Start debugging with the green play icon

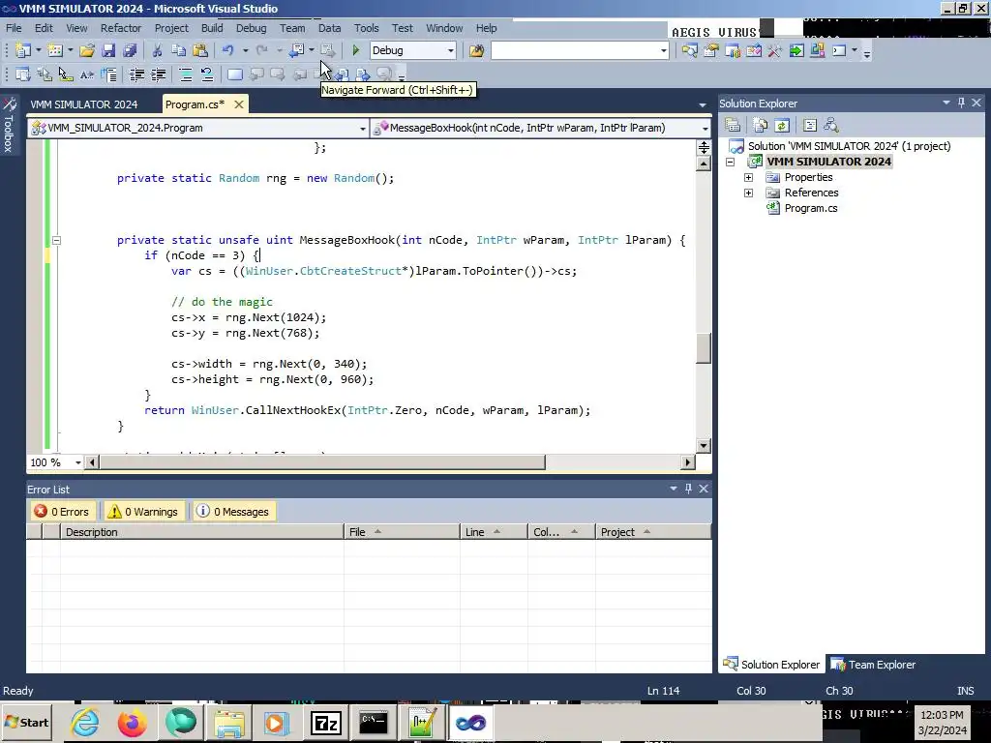356,50
